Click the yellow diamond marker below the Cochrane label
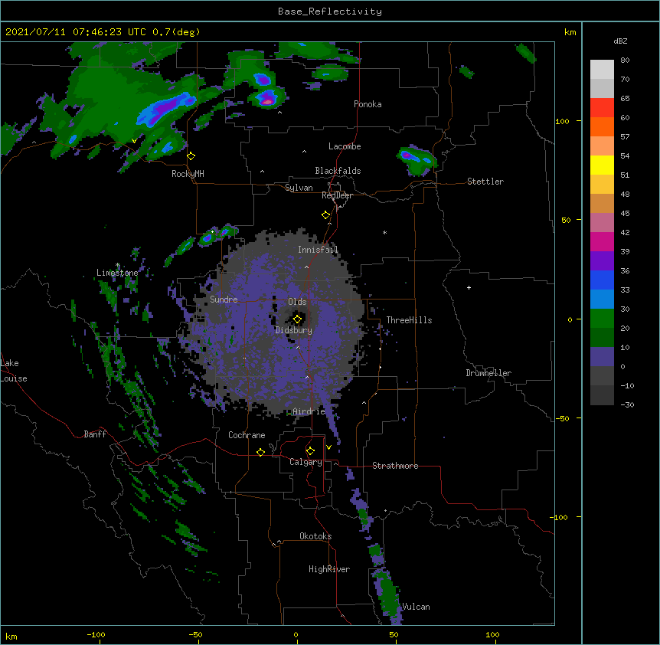 pos(260,452)
